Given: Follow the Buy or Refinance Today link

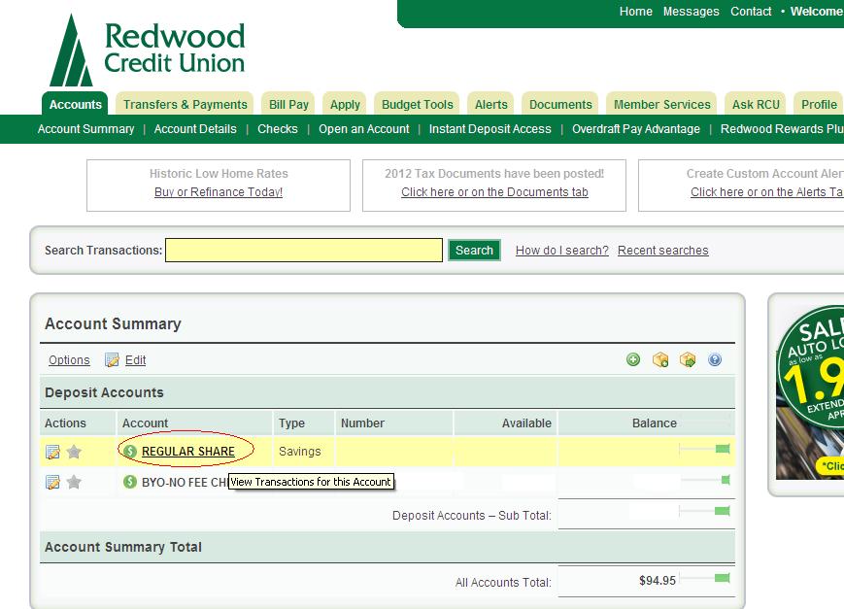Looking at the screenshot, I should pos(218,191).
